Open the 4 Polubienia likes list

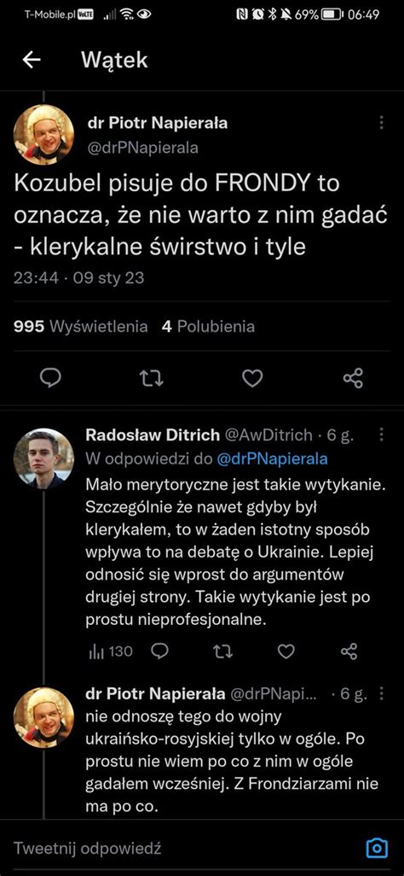(x=208, y=326)
